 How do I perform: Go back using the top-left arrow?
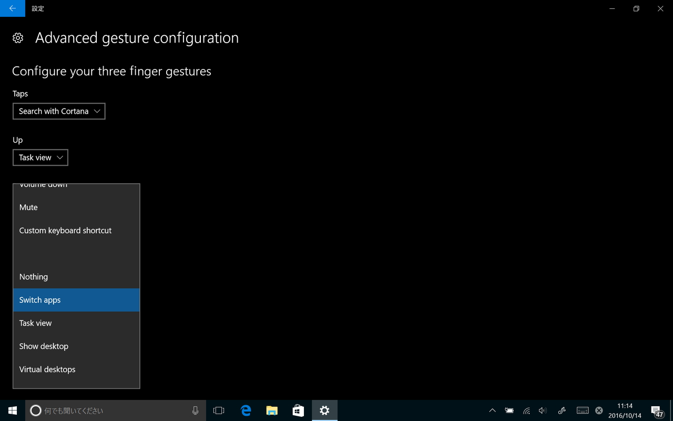(x=13, y=8)
